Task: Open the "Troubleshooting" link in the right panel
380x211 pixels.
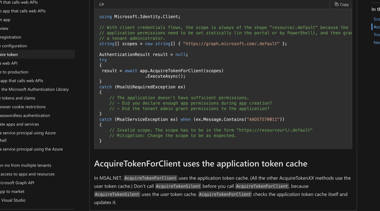Action: (376, 34)
